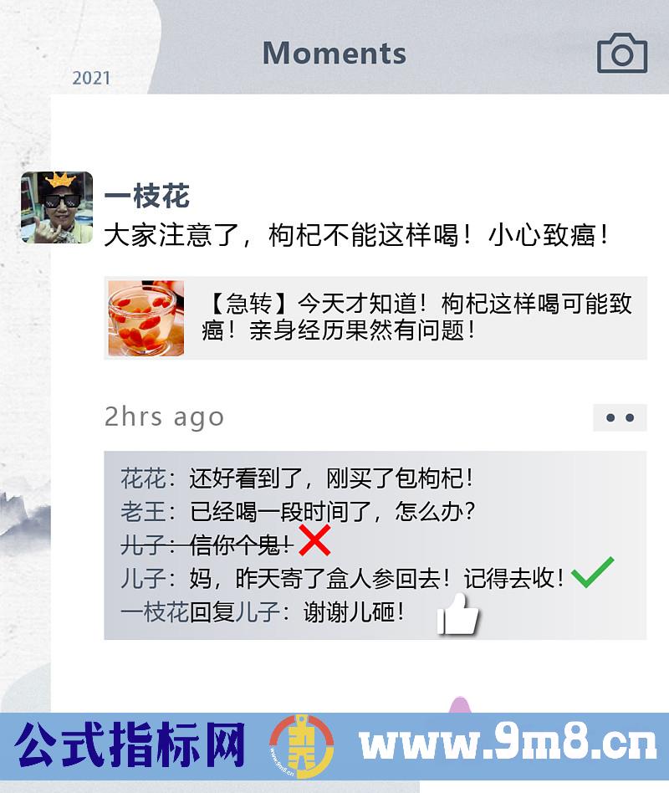Screen dimensions: 669x793
Task: Tap the white thumbs-up icon
Action: [x=457, y=614]
